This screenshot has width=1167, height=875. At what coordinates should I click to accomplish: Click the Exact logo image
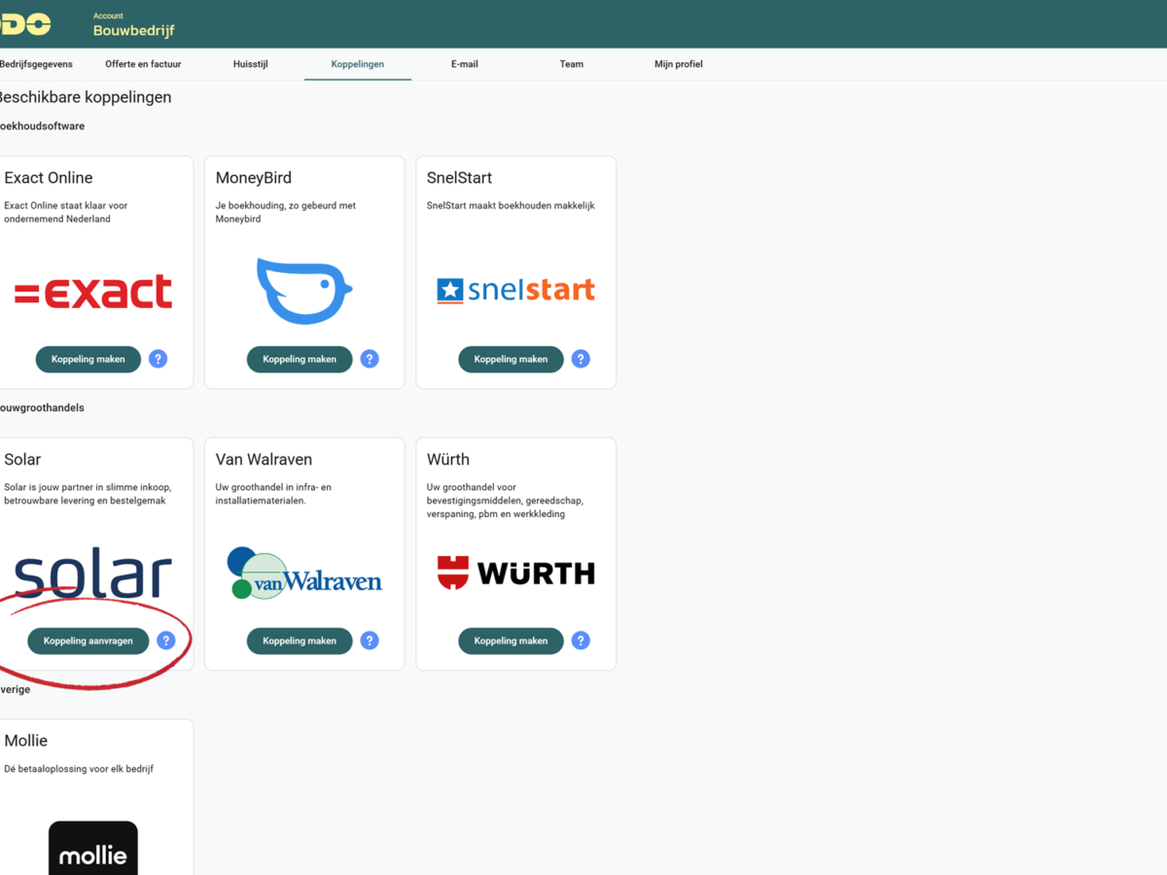(93, 292)
